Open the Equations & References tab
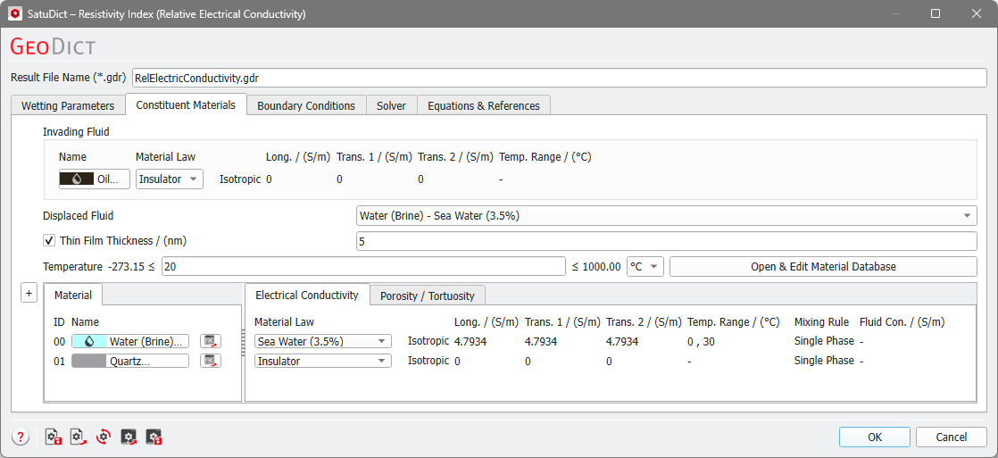The height and width of the screenshot is (458, 998). (x=484, y=105)
